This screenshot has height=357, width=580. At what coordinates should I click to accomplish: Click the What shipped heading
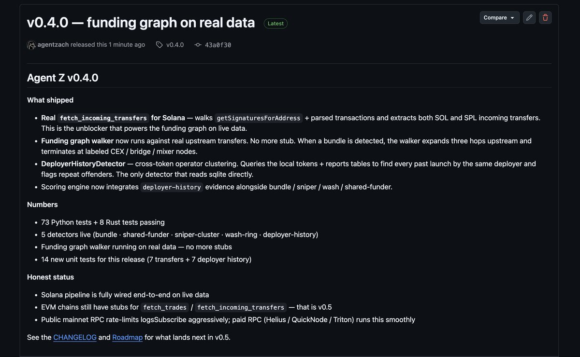(x=50, y=100)
